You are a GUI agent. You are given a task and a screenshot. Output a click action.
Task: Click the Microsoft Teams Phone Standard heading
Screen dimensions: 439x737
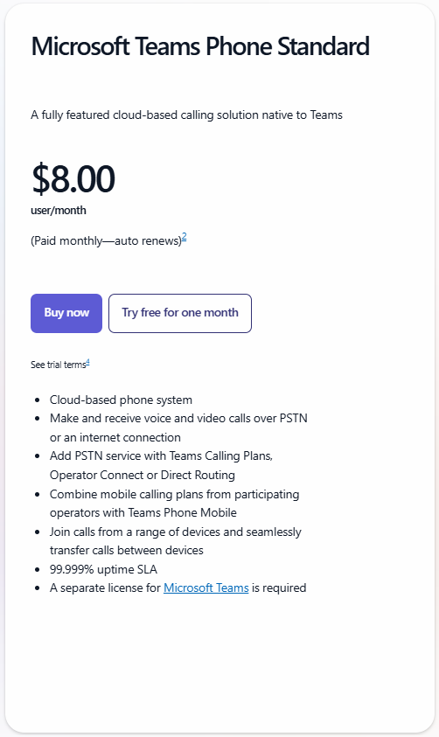coord(200,46)
